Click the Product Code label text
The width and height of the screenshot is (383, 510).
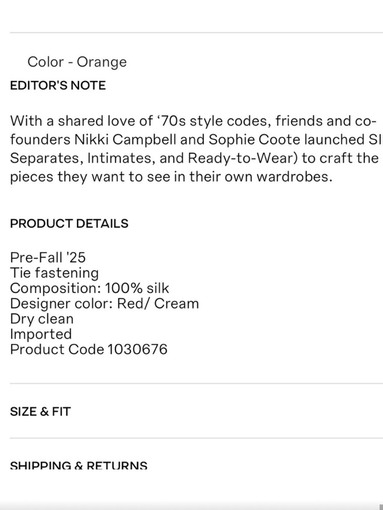pyautogui.click(x=57, y=350)
